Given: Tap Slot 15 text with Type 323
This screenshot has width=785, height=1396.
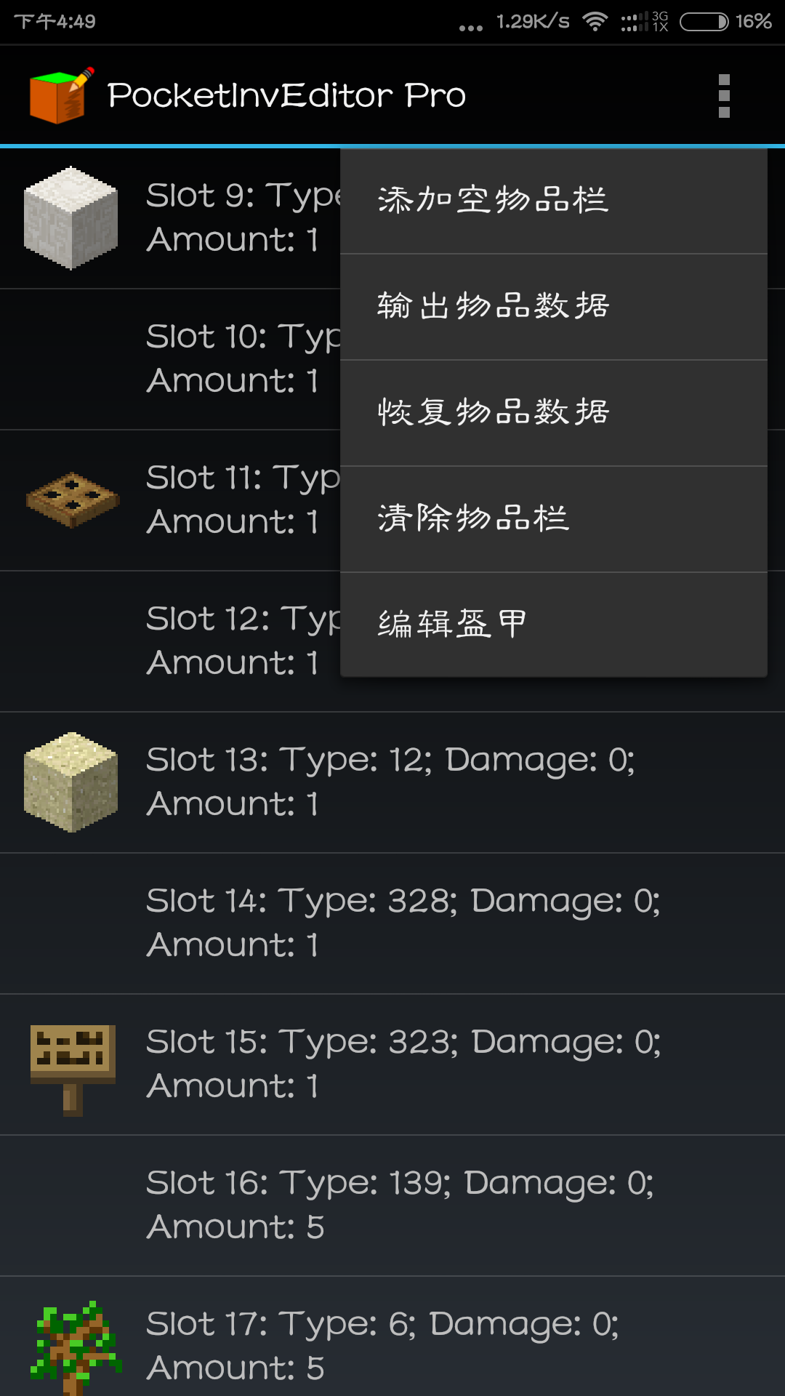Looking at the screenshot, I should pos(403,1063).
